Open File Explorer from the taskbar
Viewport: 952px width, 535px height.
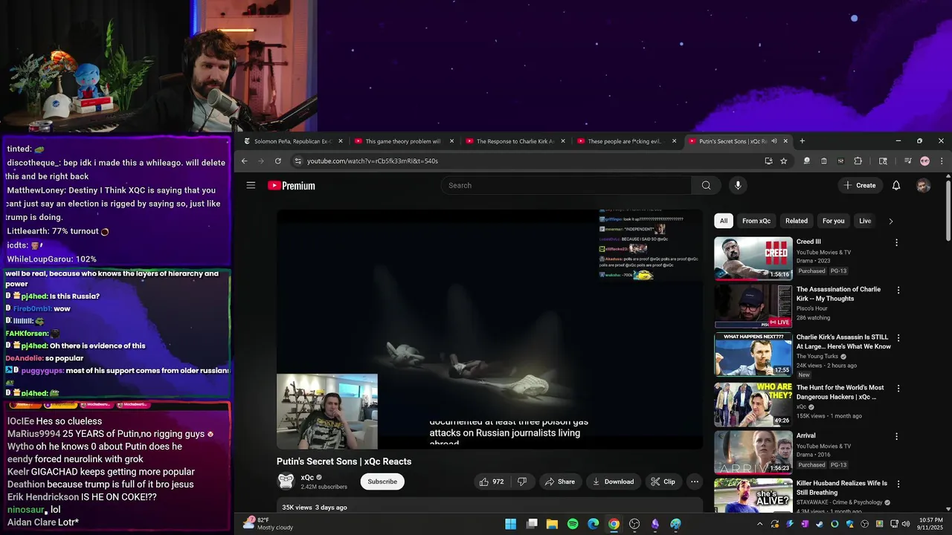(x=552, y=524)
